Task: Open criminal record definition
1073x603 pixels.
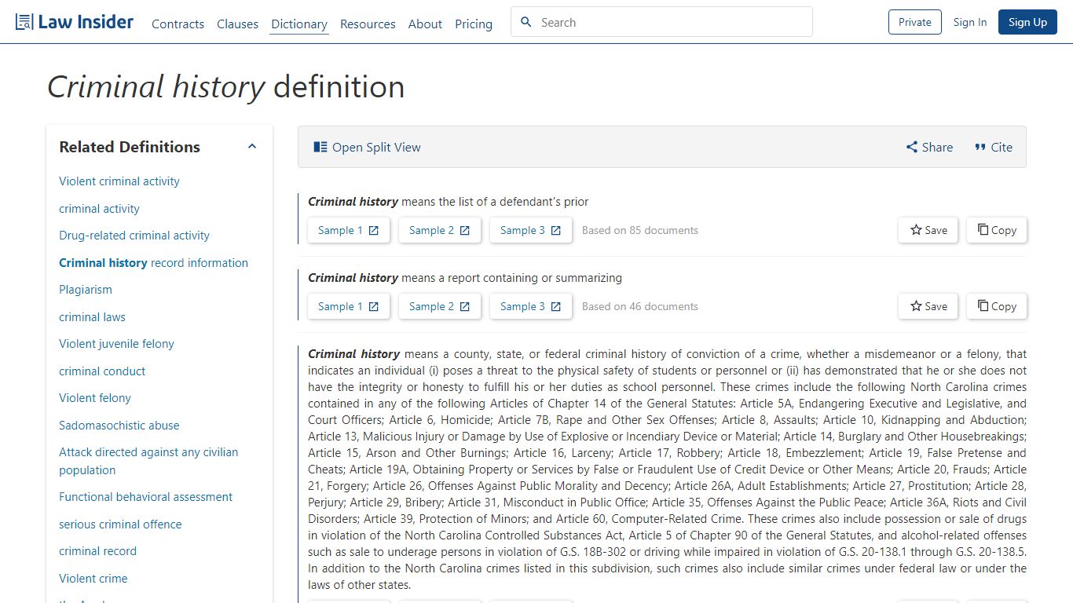Action: 97,551
